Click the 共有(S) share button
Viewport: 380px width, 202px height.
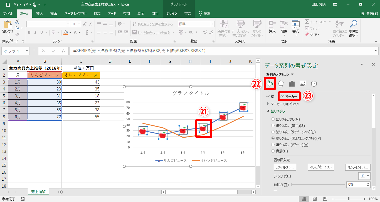click(x=369, y=13)
